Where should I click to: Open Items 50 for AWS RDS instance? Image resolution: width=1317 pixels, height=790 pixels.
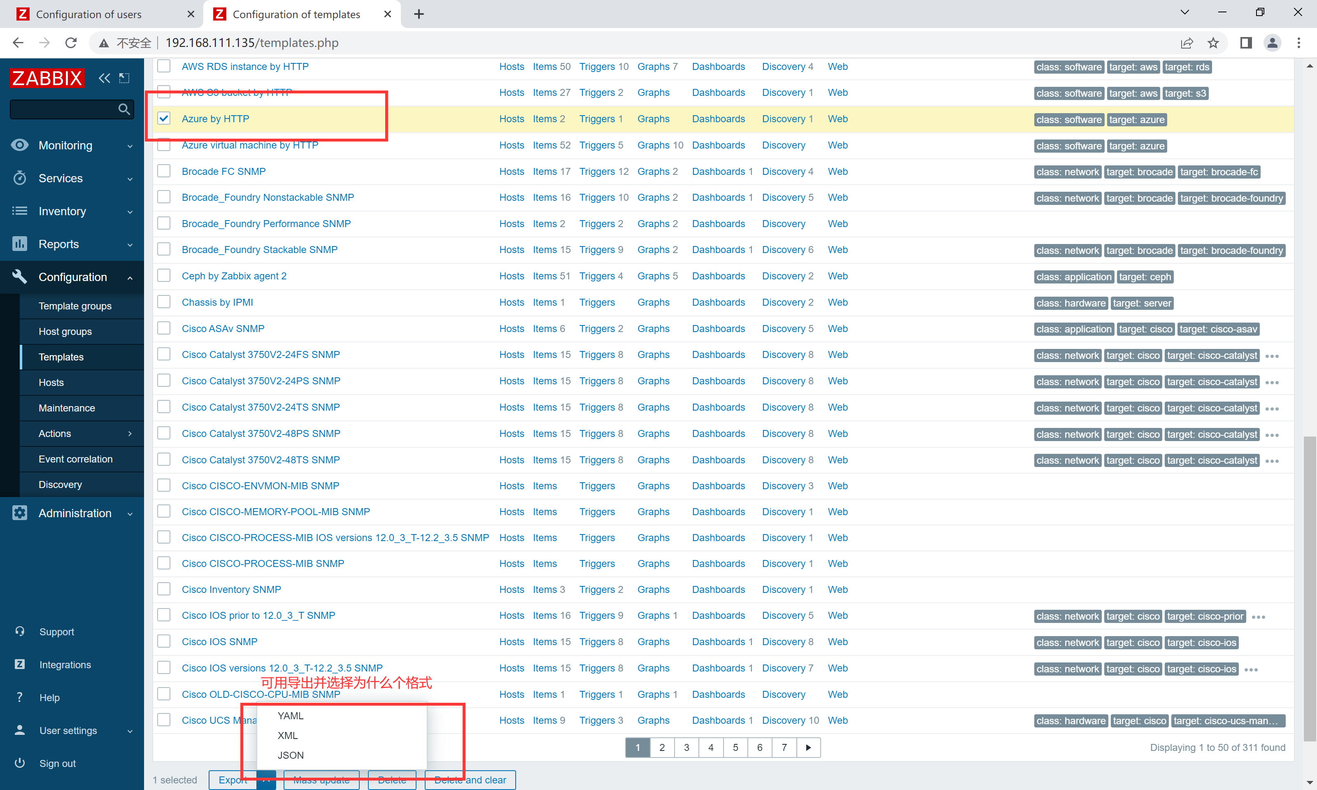pos(551,67)
